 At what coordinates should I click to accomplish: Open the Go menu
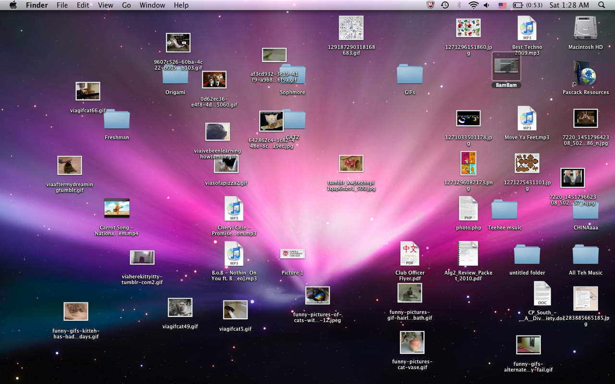pos(126,5)
